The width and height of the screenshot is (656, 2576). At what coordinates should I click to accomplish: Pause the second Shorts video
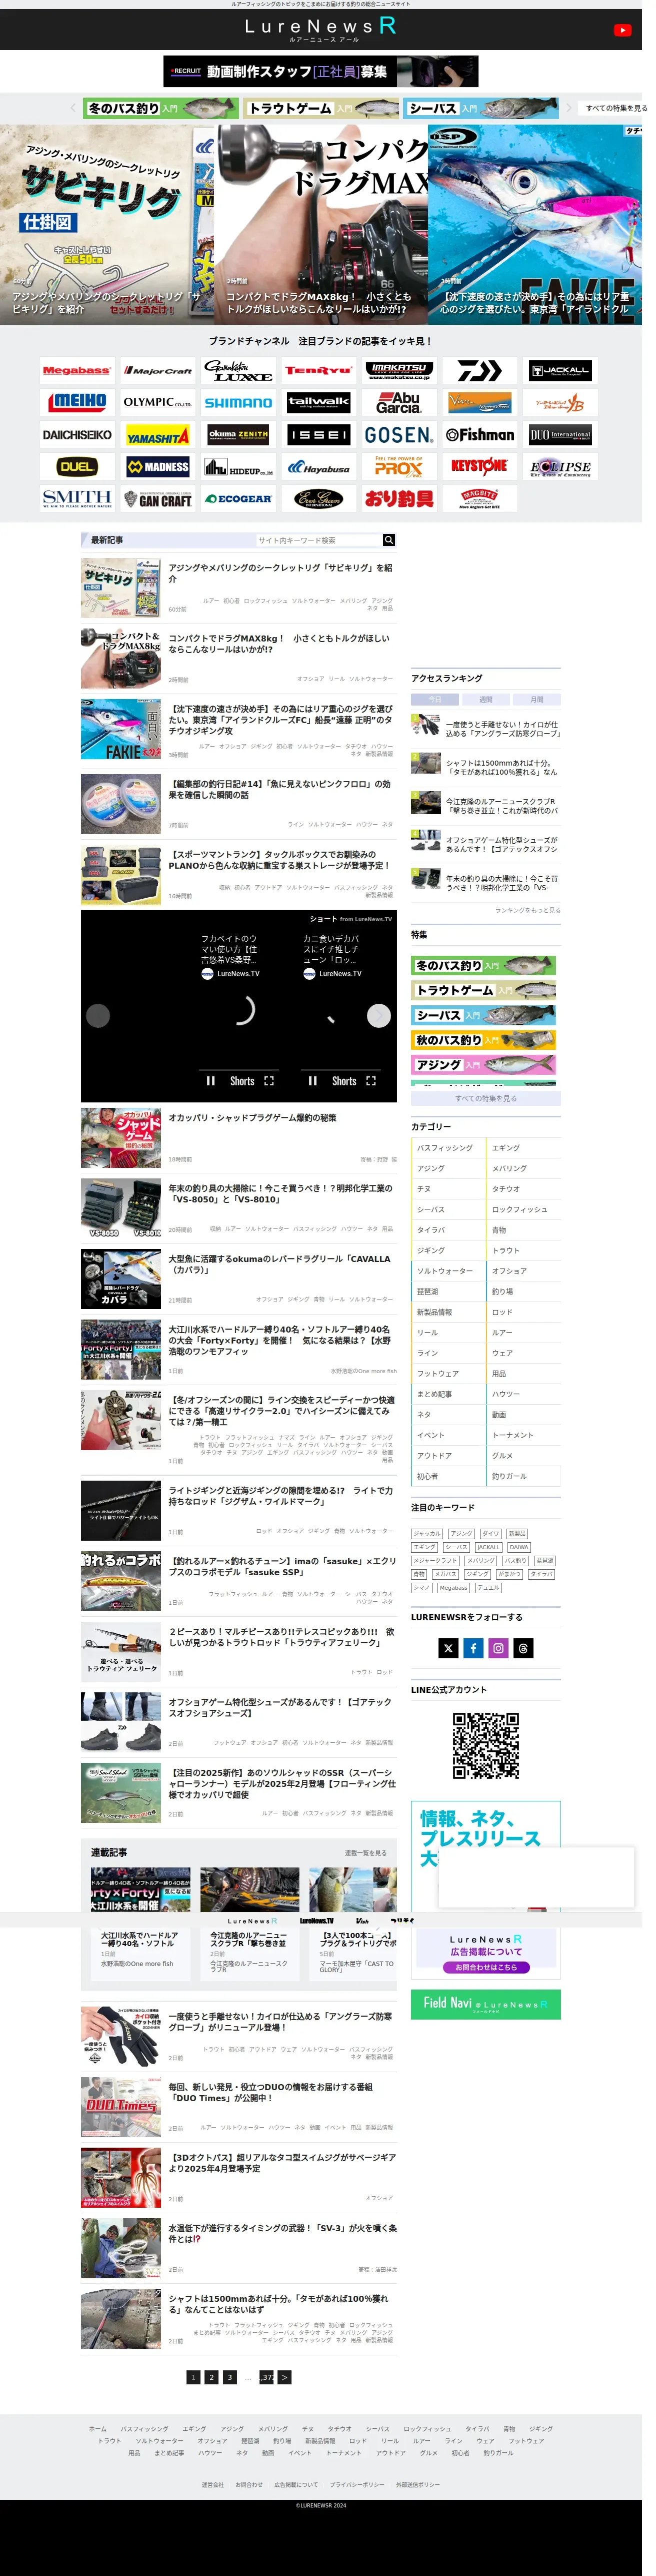(312, 1081)
